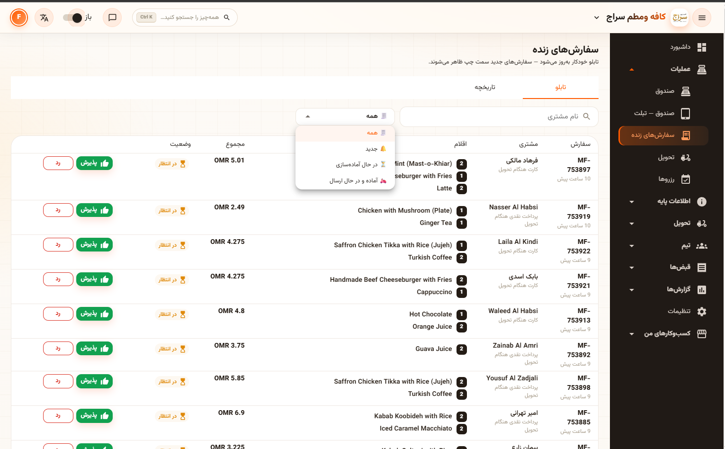Reject order MF-753913 with رد
The width and height of the screenshot is (725, 449).
pyautogui.click(x=58, y=314)
